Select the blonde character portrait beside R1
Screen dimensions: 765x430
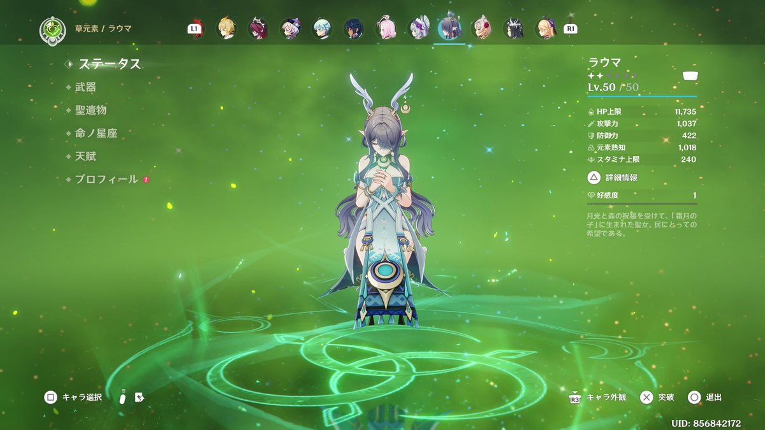point(545,29)
